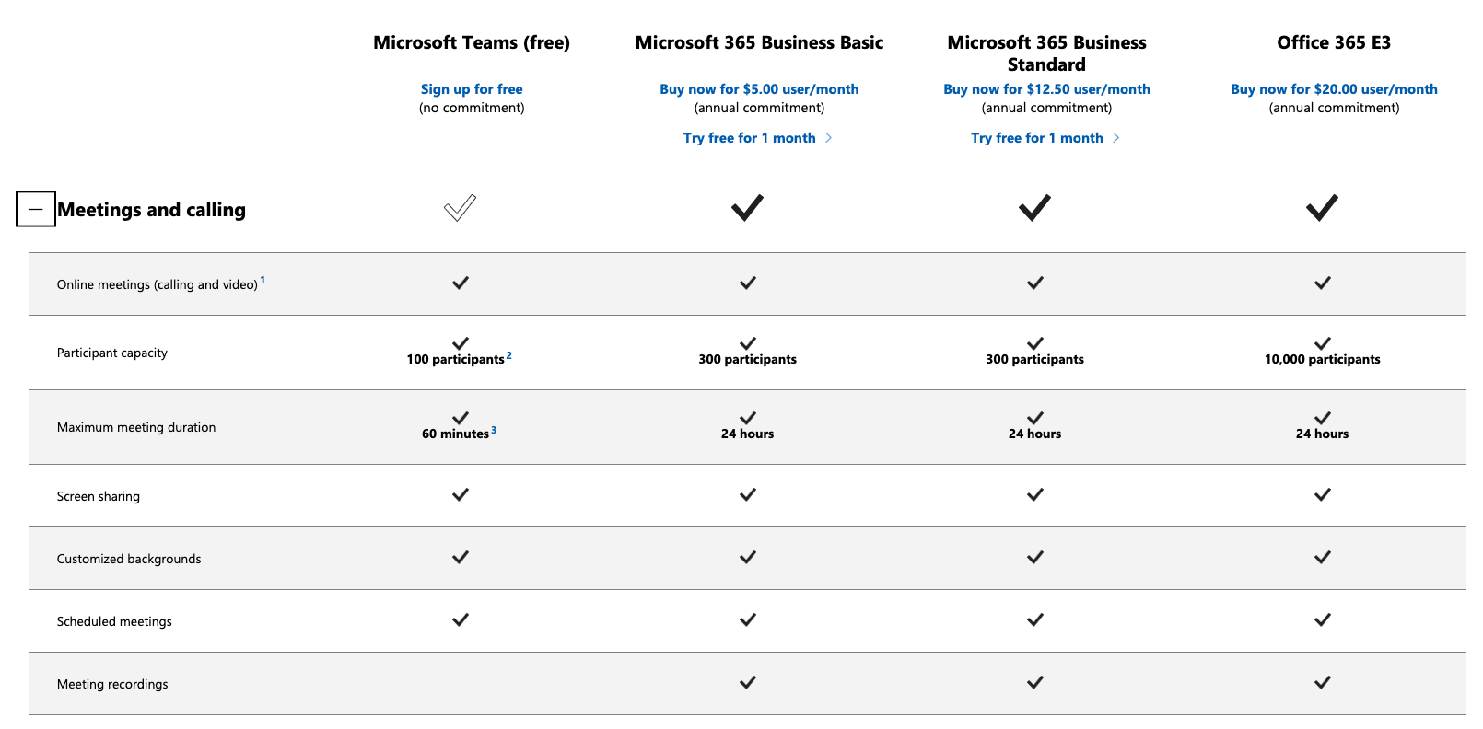The width and height of the screenshot is (1483, 729).
Task: Click the chevron beside Business Standard trial link
Action: [x=1117, y=137]
